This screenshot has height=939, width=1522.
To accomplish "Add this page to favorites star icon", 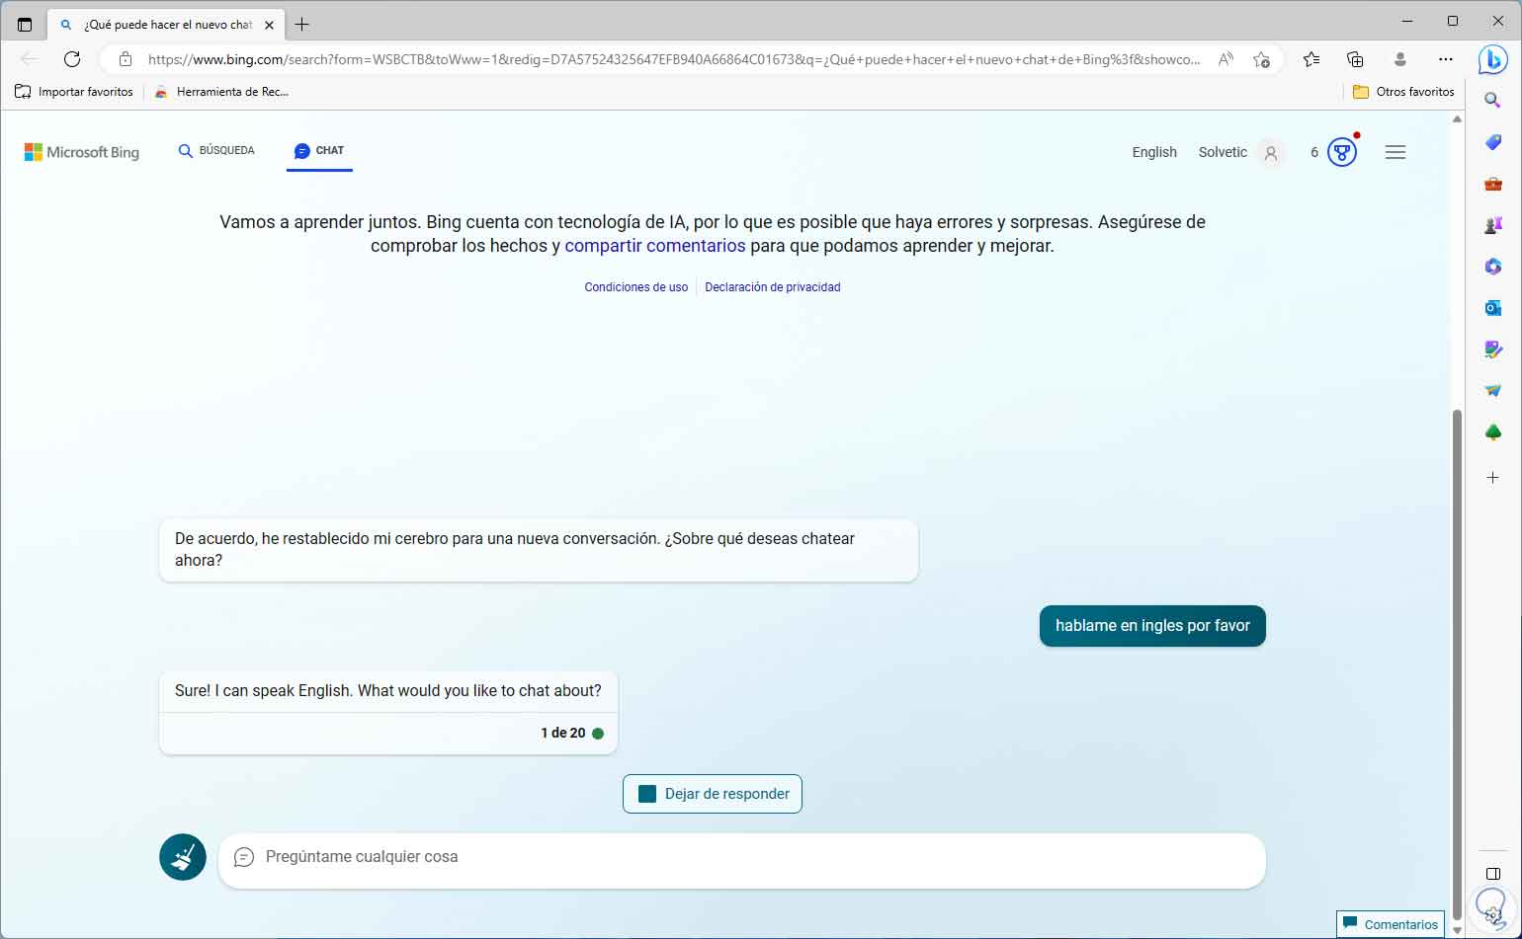I will 1261,59.
